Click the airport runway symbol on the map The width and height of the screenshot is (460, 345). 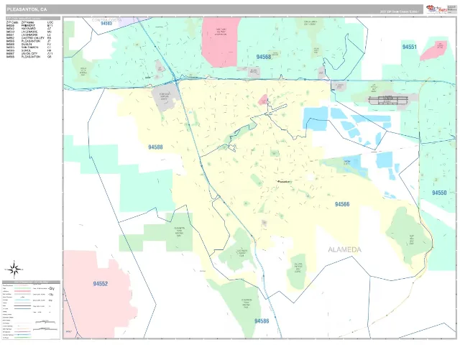point(388,100)
